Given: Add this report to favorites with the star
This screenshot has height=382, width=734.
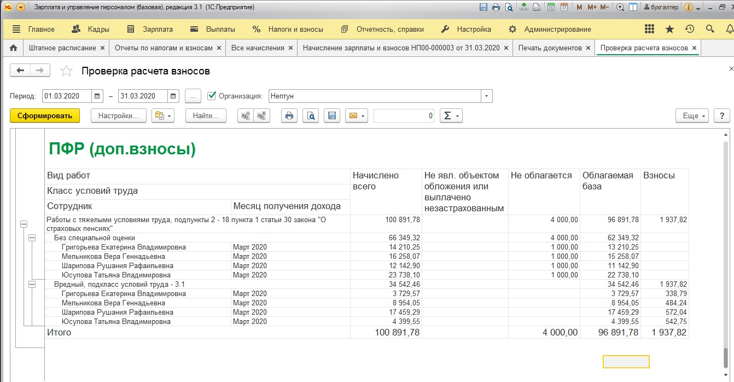Looking at the screenshot, I should [x=66, y=71].
